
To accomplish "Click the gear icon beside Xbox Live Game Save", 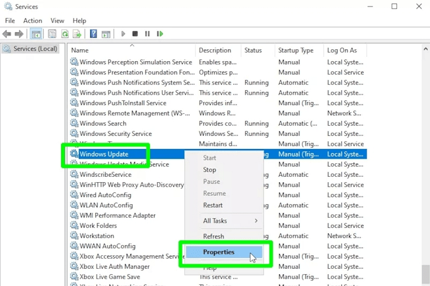I will coord(74,277).
